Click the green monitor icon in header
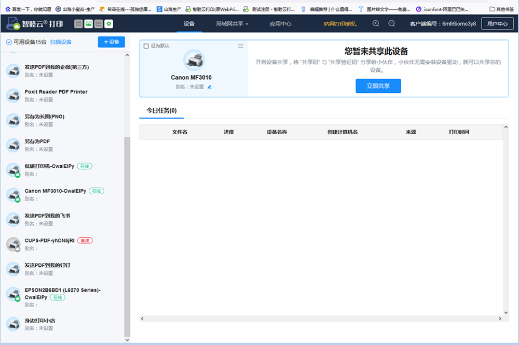Image resolution: width=519 pixels, height=345 pixels. (x=89, y=24)
